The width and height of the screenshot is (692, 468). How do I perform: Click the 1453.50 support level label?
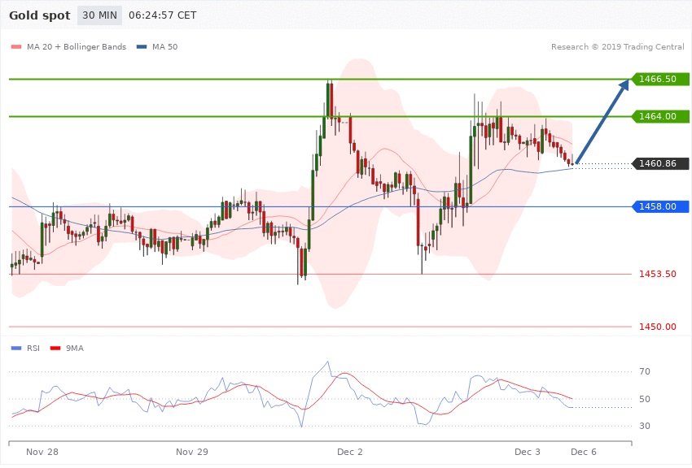658,274
